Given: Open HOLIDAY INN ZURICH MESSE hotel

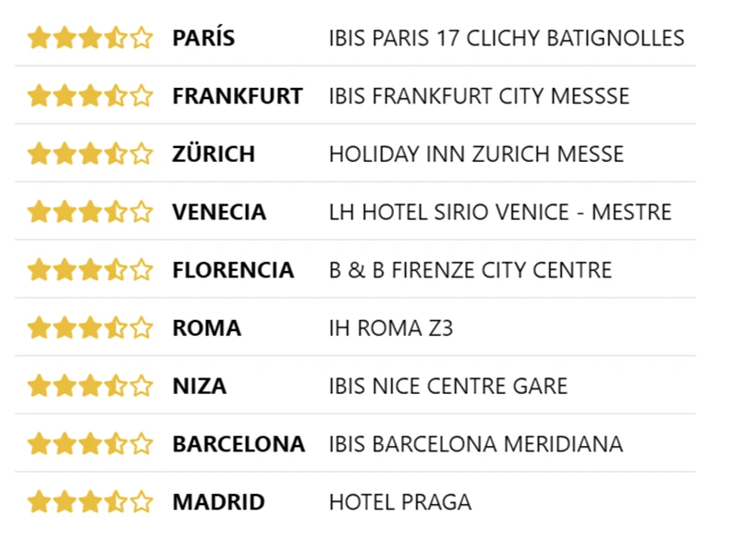Looking at the screenshot, I should point(476,154).
